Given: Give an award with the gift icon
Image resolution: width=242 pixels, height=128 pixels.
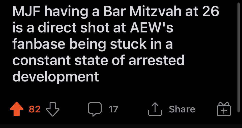Looking at the screenshot, I should pos(224,109).
